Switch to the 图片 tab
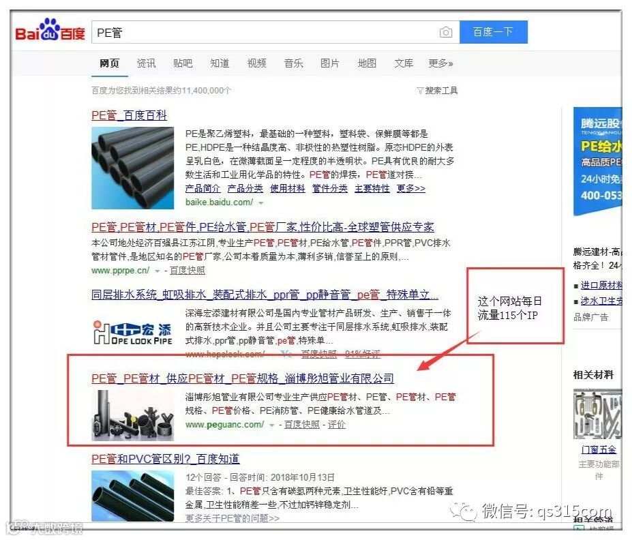The image size is (632, 540). point(330,63)
